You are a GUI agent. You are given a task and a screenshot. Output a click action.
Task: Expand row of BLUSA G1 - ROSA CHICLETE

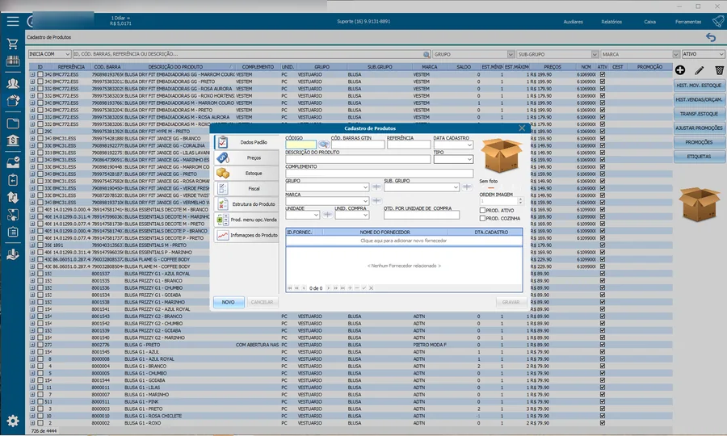32,416
